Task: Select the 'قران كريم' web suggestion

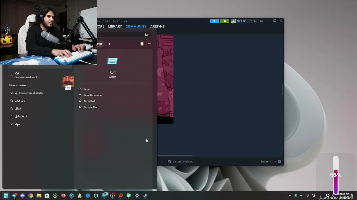Action: click(20, 101)
